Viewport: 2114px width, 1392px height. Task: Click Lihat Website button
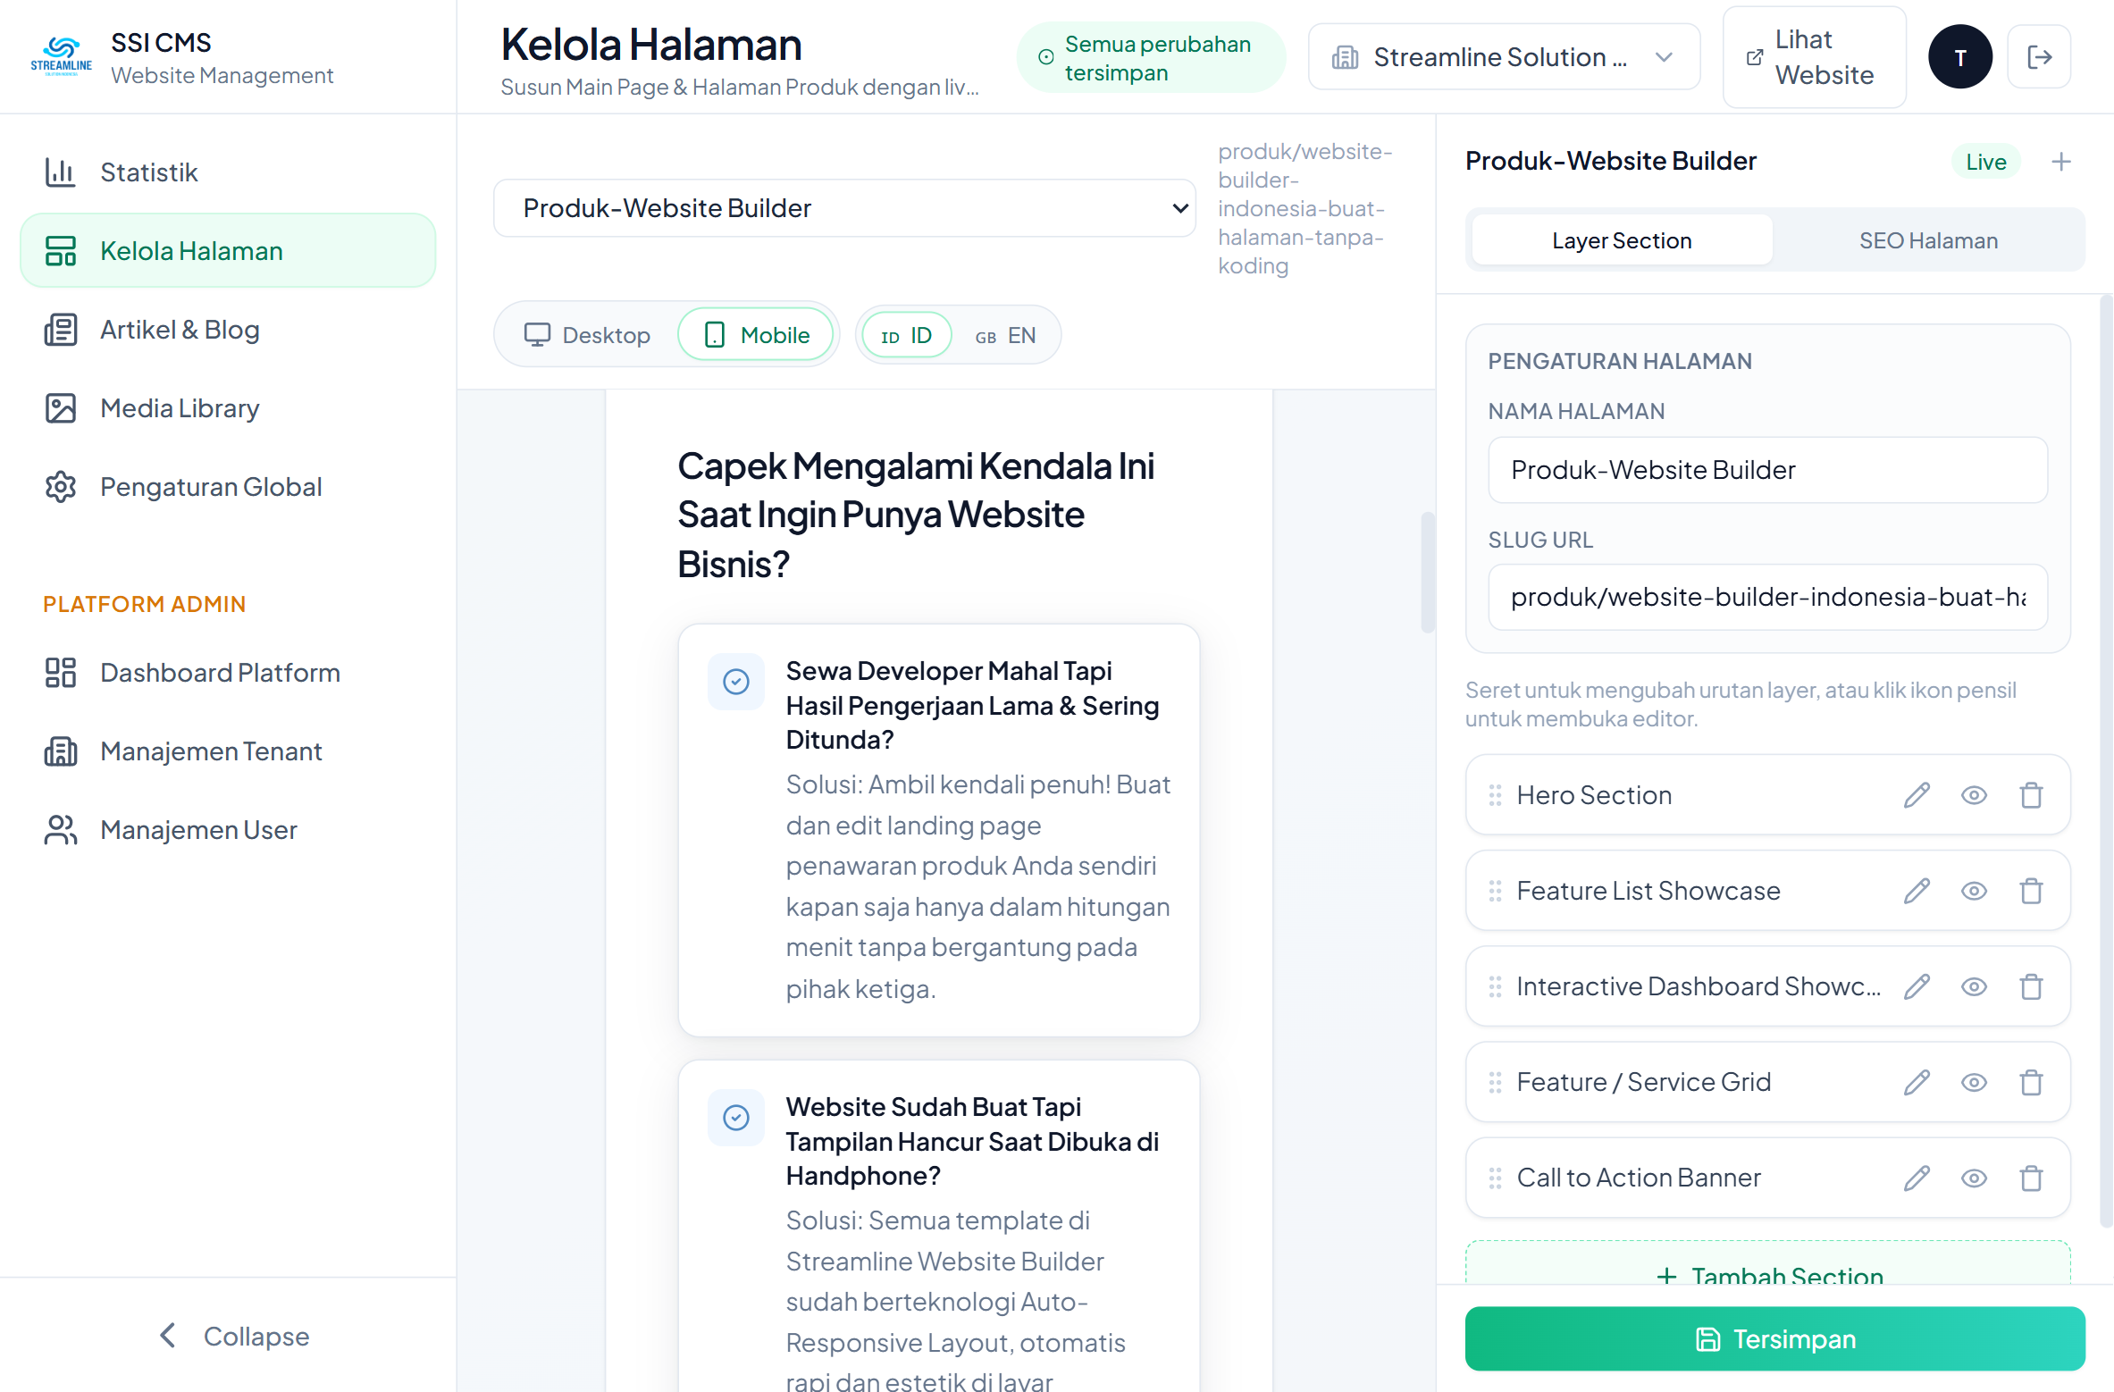(x=1814, y=57)
